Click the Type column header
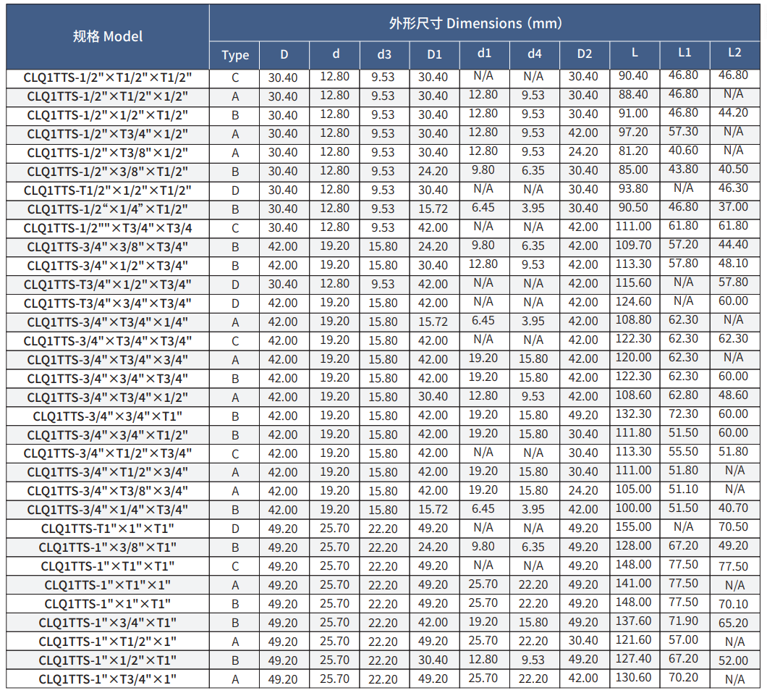Image resolution: width=767 pixels, height=693 pixels. tap(234, 55)
